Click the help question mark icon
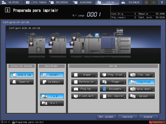This screenshot has height=124, width=166. point(162,2)
